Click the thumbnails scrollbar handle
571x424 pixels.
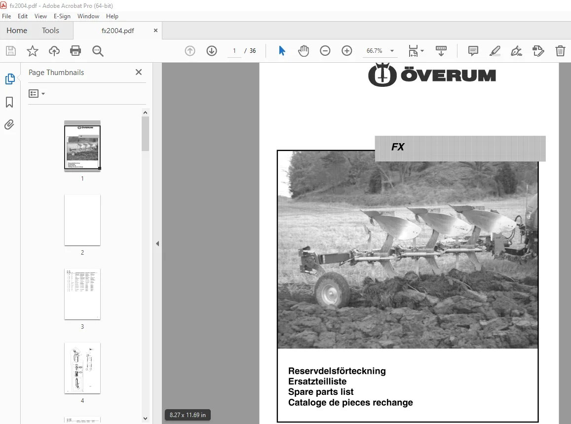point(145,133)
